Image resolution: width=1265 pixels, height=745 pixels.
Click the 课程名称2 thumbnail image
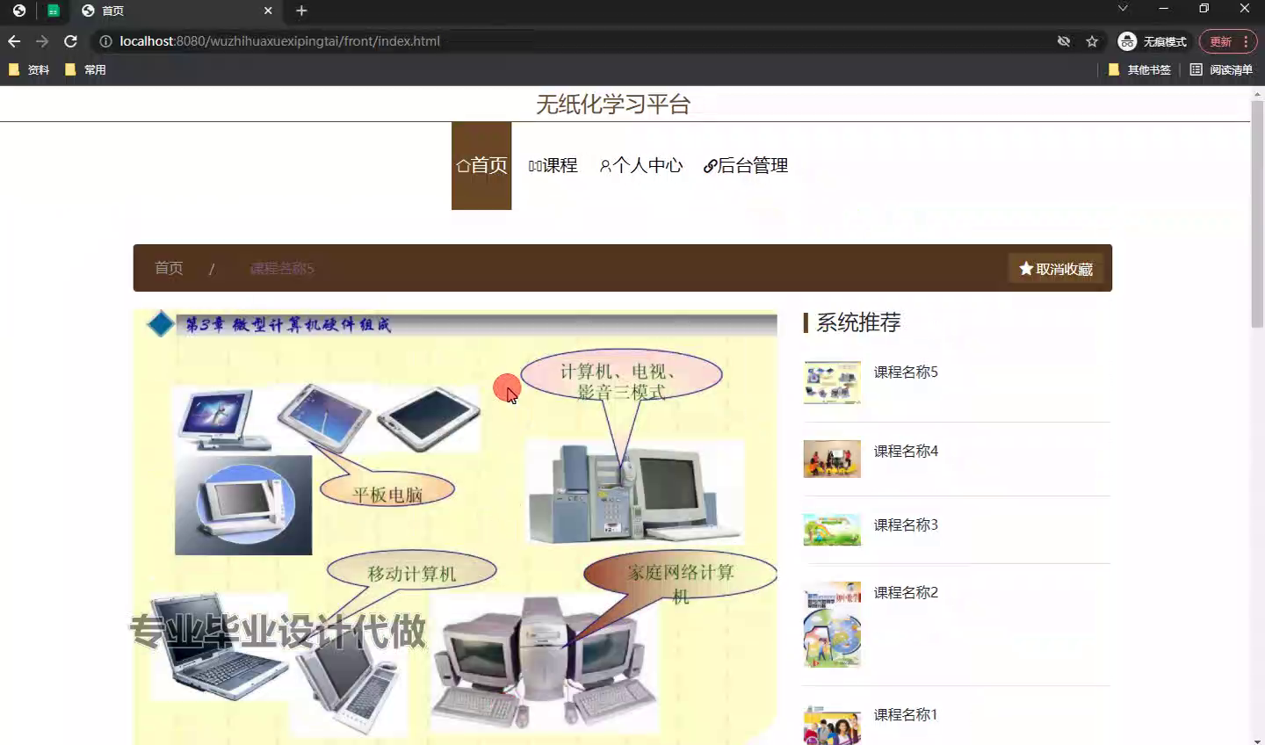832,625
